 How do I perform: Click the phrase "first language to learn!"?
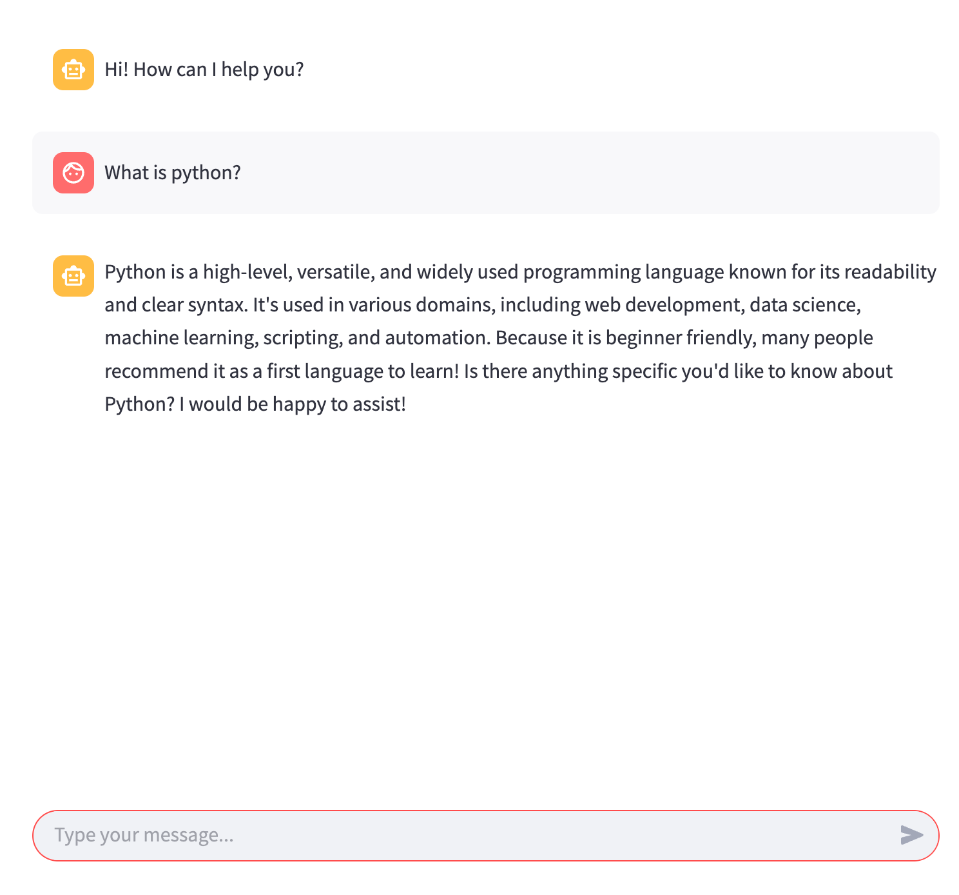tap(363, 371)
